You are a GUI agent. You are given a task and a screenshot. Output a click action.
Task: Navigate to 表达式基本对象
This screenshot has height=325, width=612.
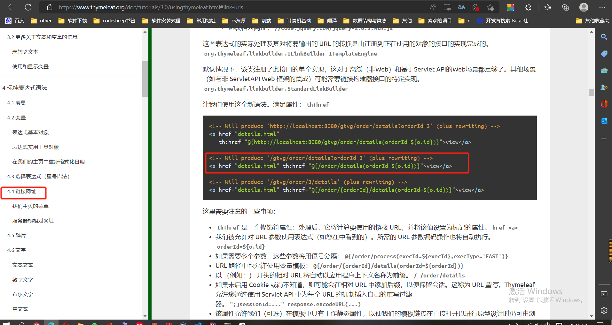[30, 132]
